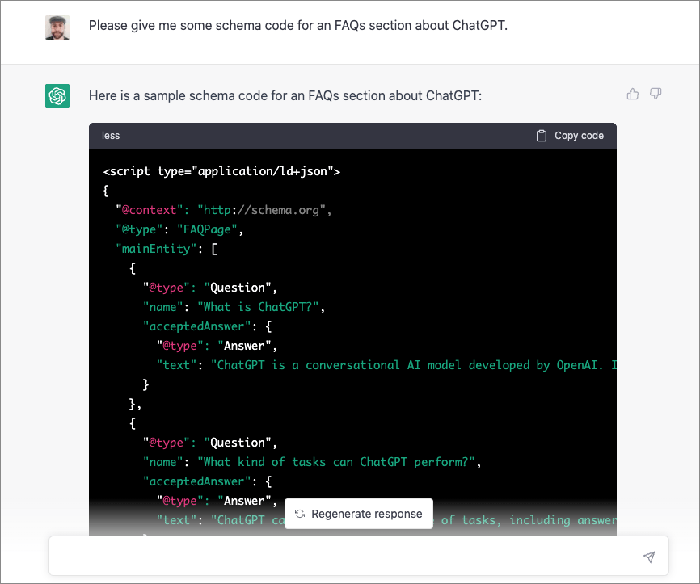Click the 'less' language label in code header
The width and height of the screenshot is (700, 584).
pos(111,136)
